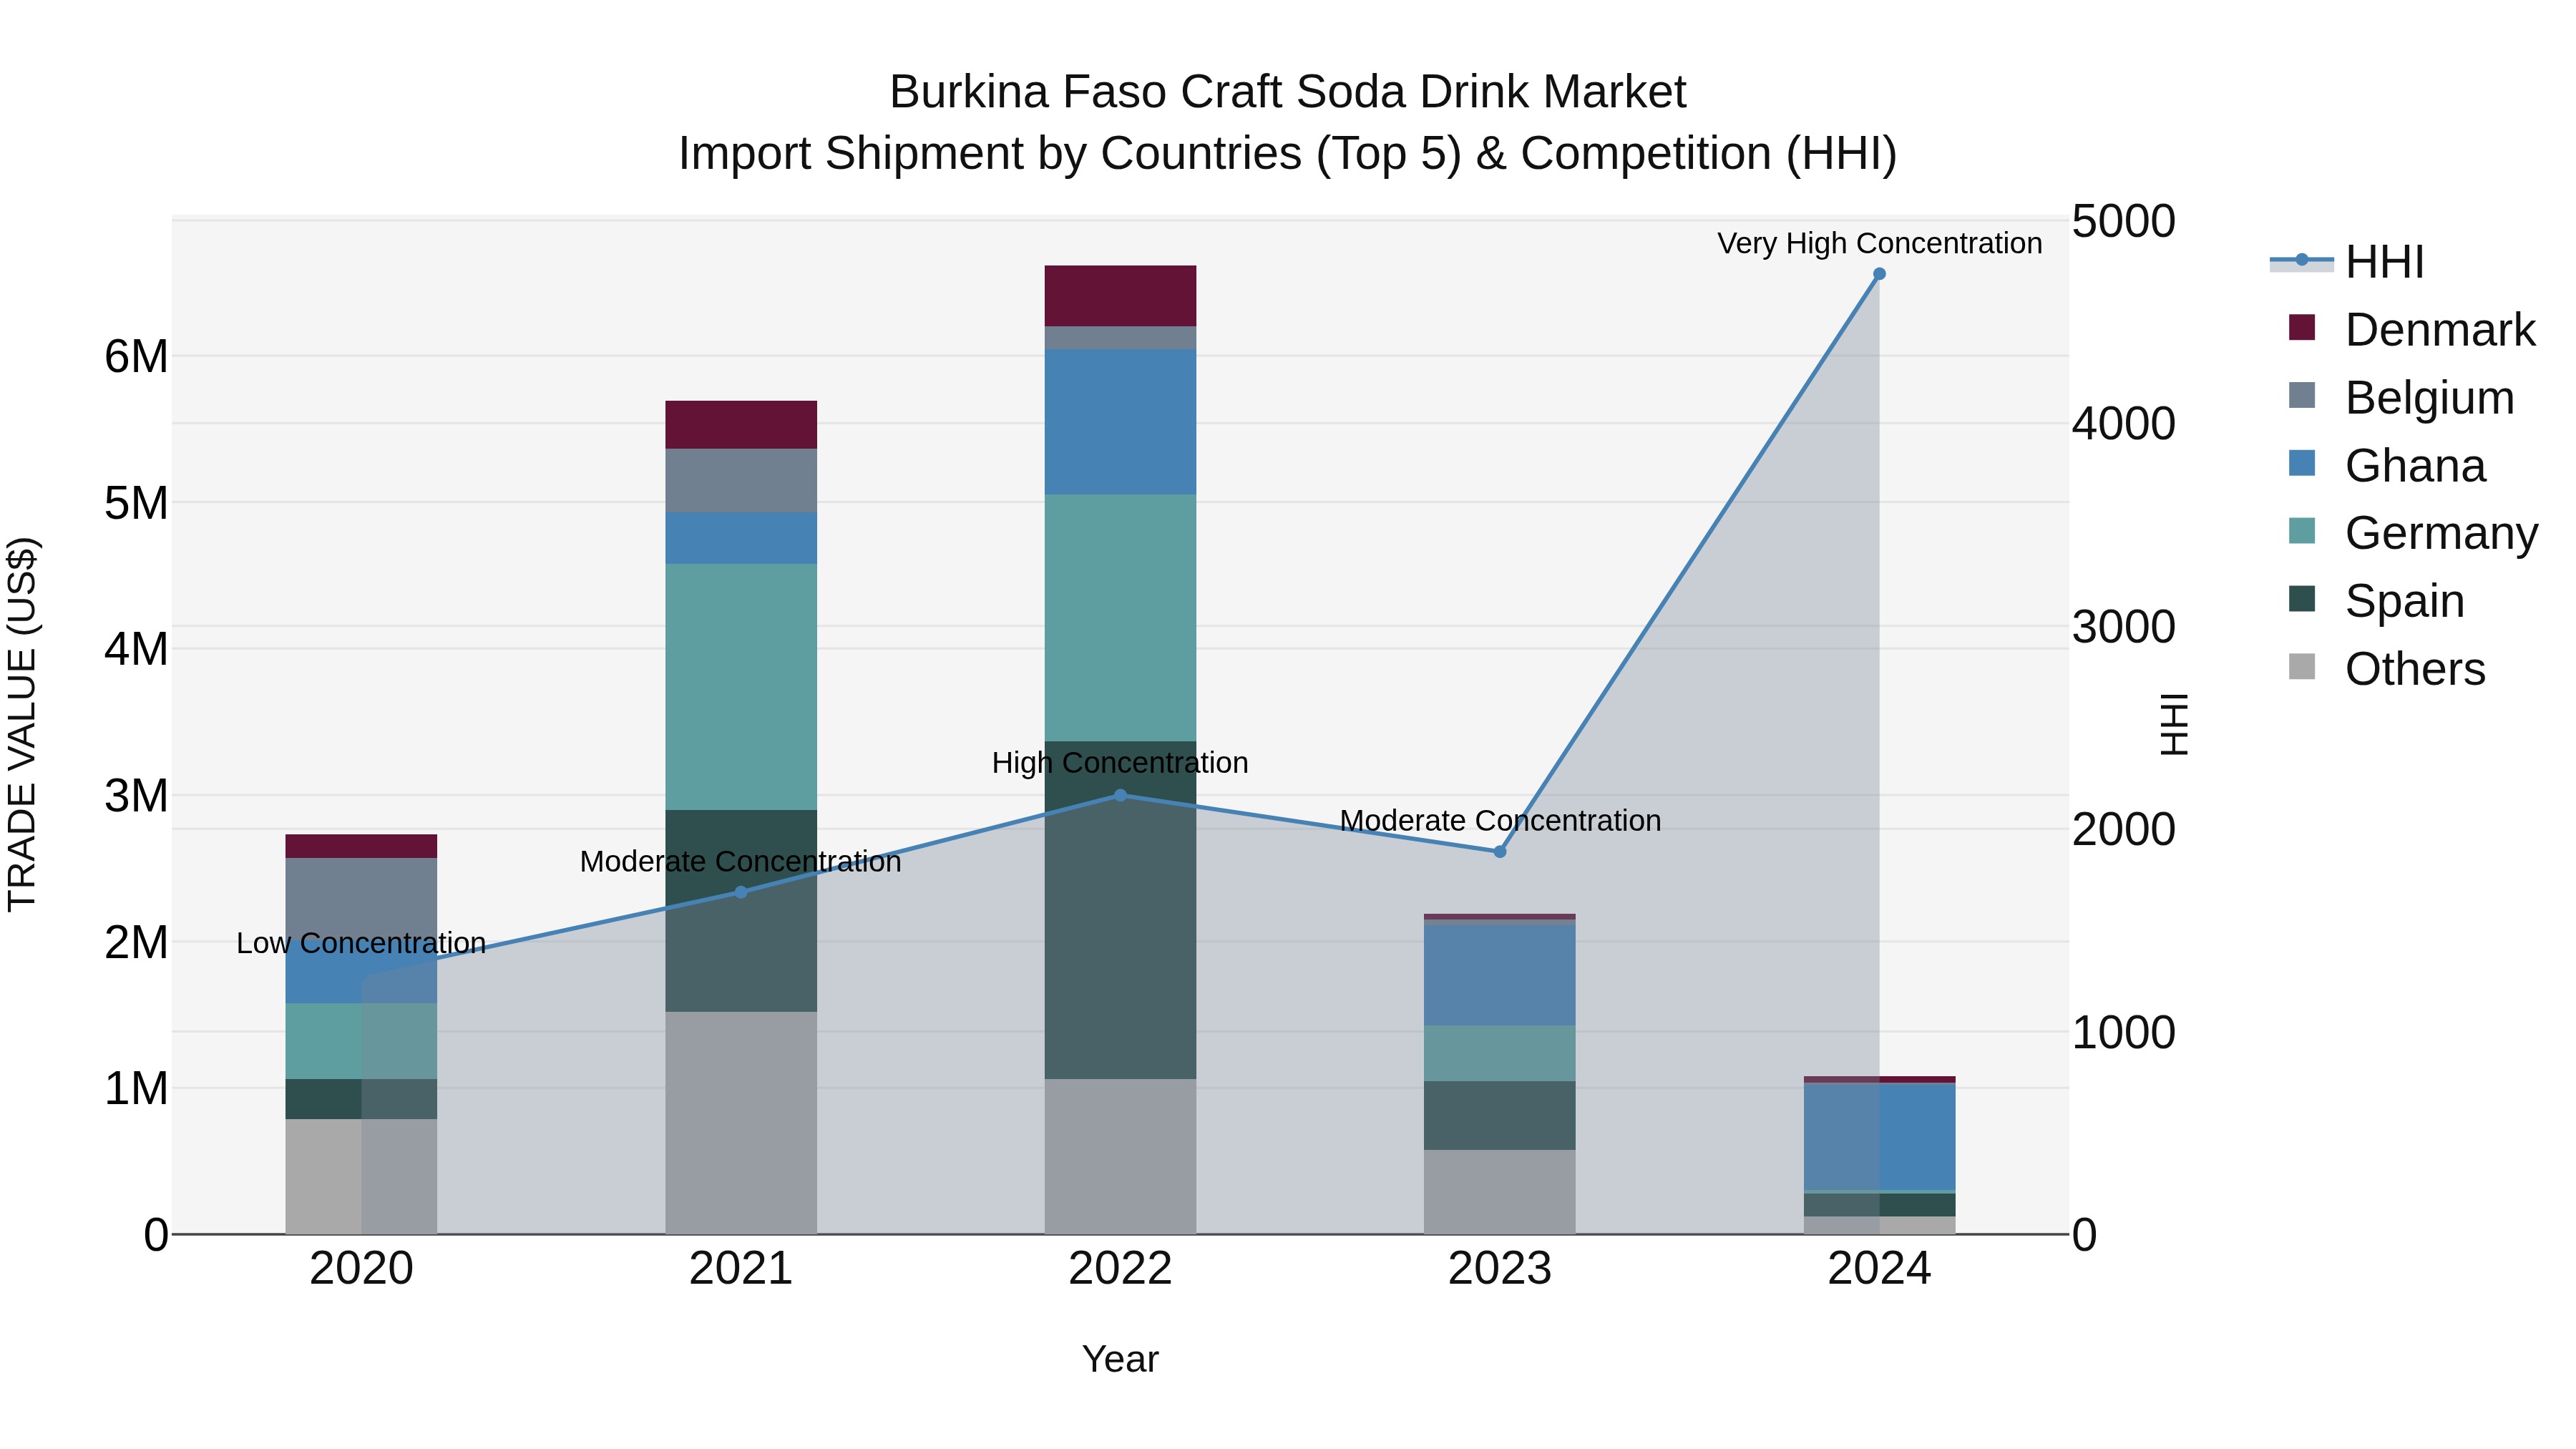Click the Others legend label

click(2415, 669)
